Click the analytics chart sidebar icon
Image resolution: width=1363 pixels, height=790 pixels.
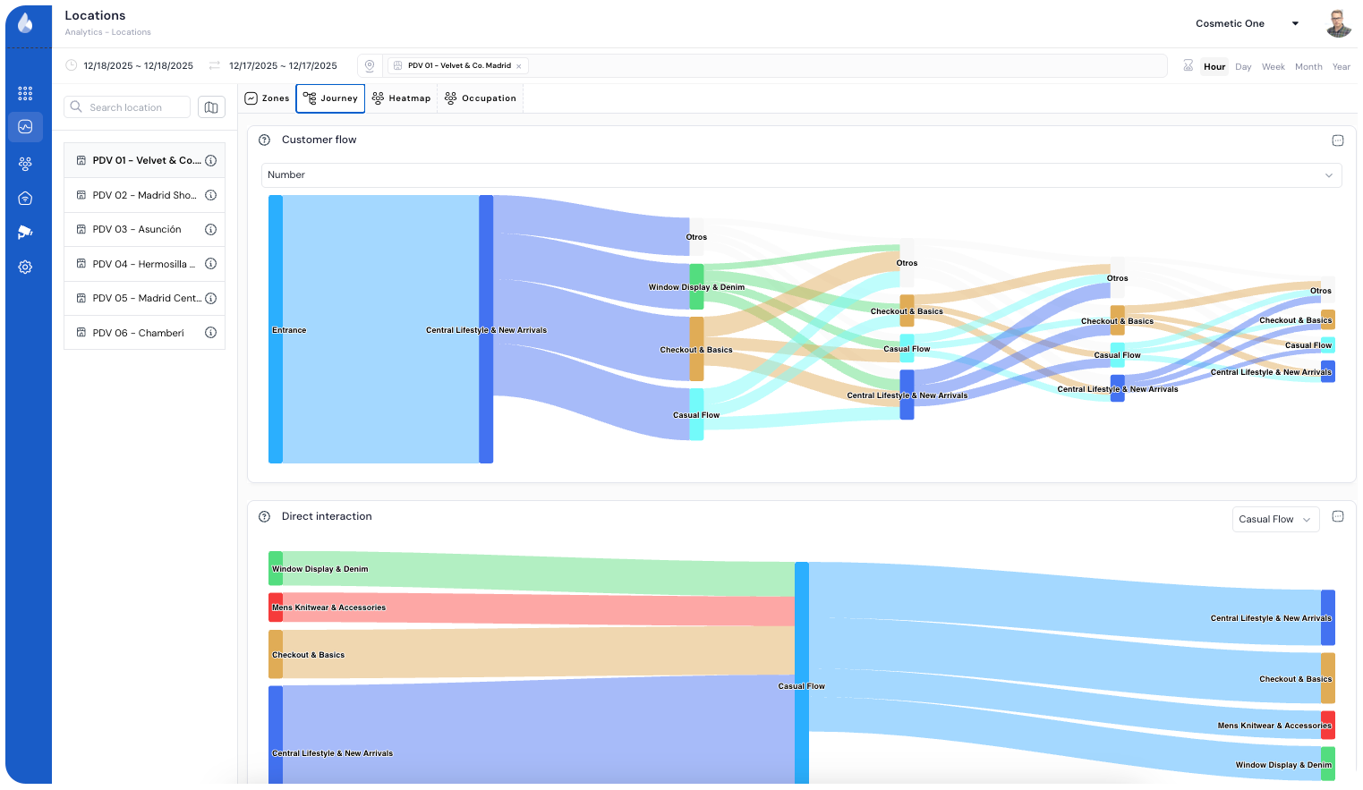(25, 127)
